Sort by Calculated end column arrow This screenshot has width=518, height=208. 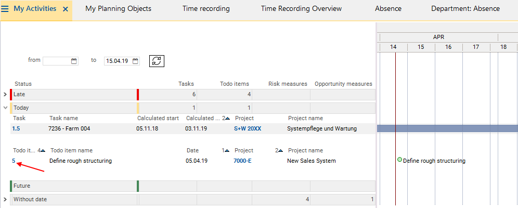[x=227, y=118]
